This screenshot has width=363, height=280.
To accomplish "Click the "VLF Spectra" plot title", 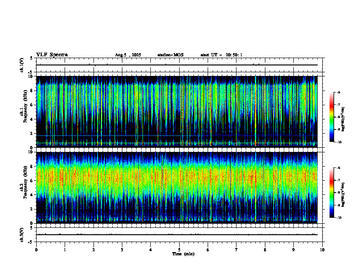I will (x=52, y=55).
